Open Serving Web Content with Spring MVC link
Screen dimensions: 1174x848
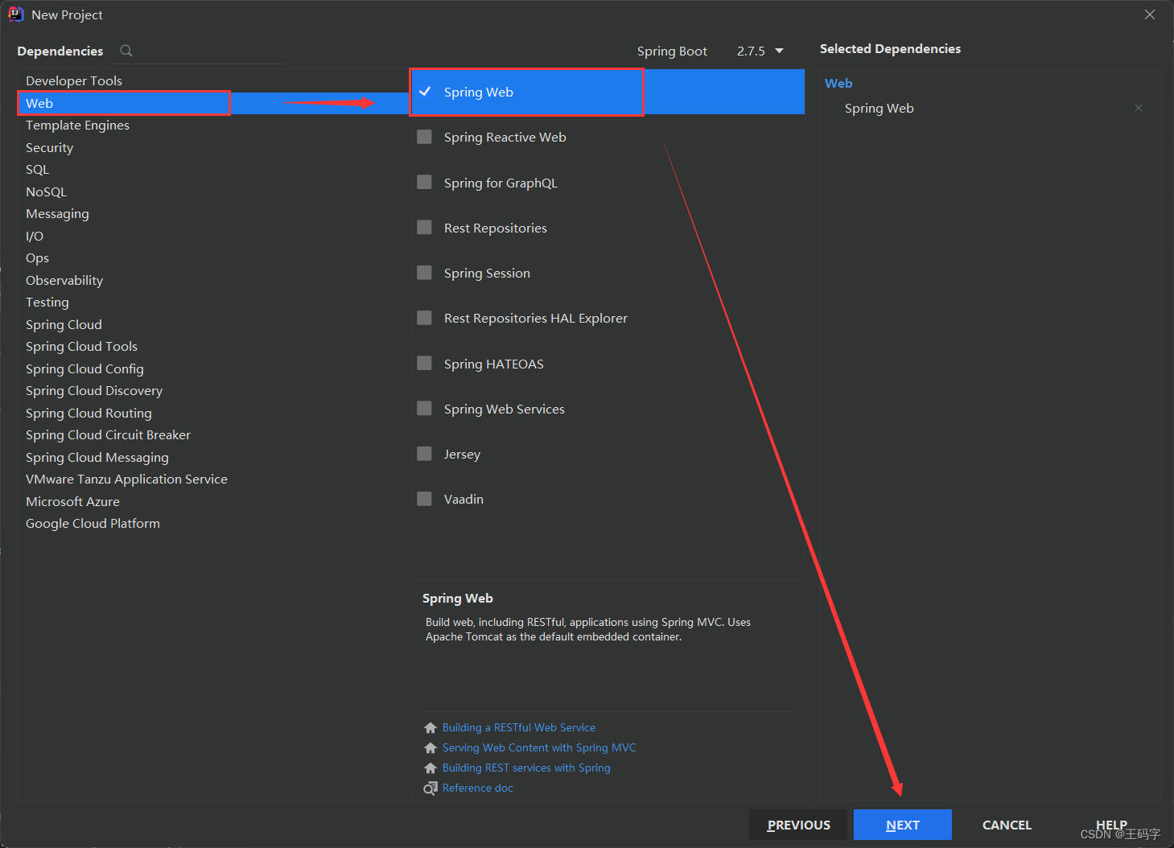point(539,747)
